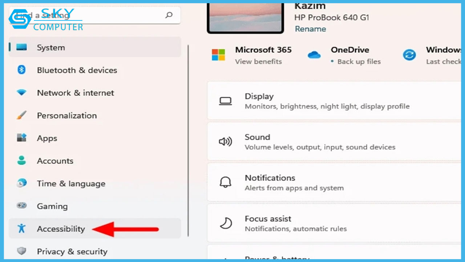Open the System settings category
Viewport: 465px width, 262px height.
51,47
